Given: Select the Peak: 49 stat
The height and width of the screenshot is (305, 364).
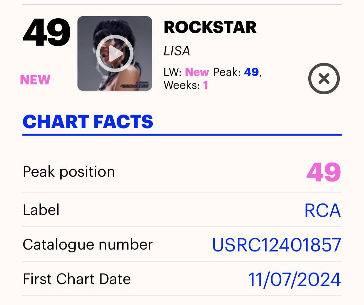Looking at the screenshot, I should (235, 72).
